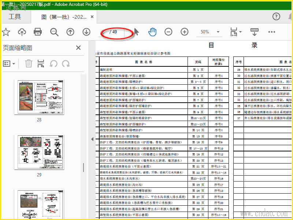
Task: Click the 页码 column header
Action: tap(198, 62)
